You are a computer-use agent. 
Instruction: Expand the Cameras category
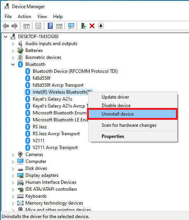[13, 155]
